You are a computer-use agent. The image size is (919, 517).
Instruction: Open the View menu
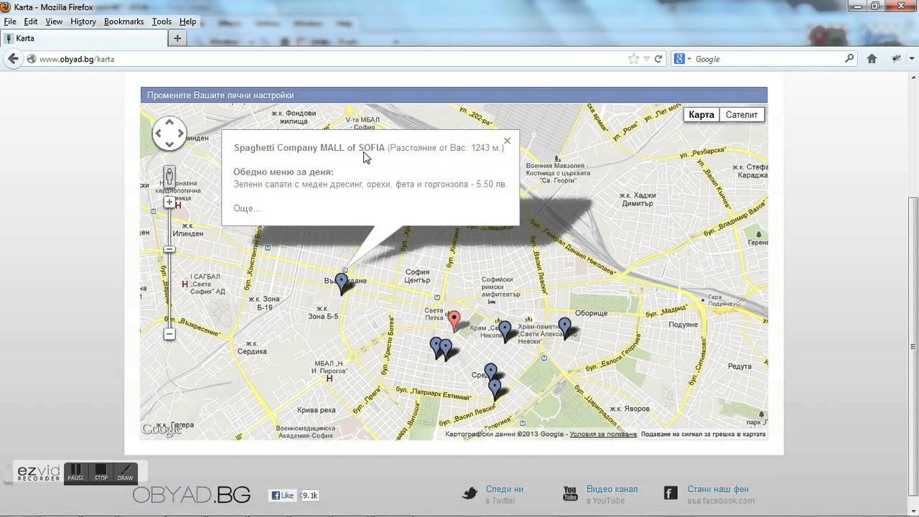54,22
